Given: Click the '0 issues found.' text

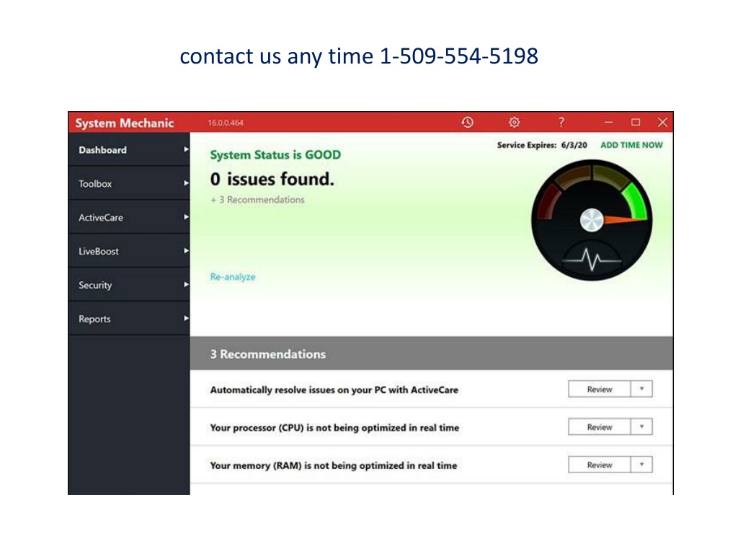Looking at the screenshot, I should coord(272,179).
